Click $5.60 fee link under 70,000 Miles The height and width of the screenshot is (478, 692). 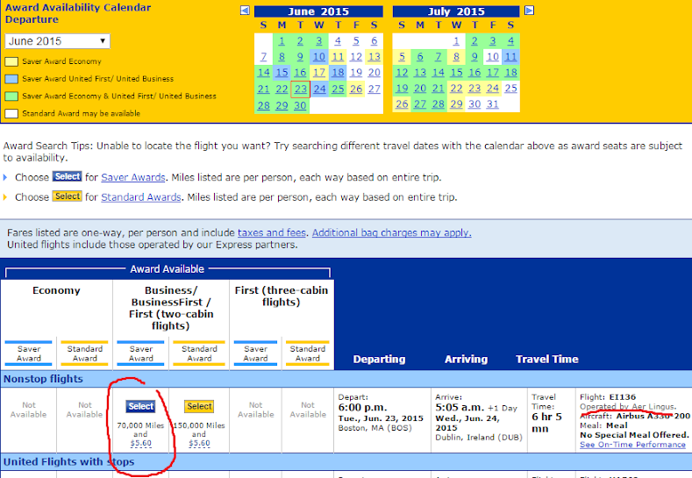(x=141, y=443)
